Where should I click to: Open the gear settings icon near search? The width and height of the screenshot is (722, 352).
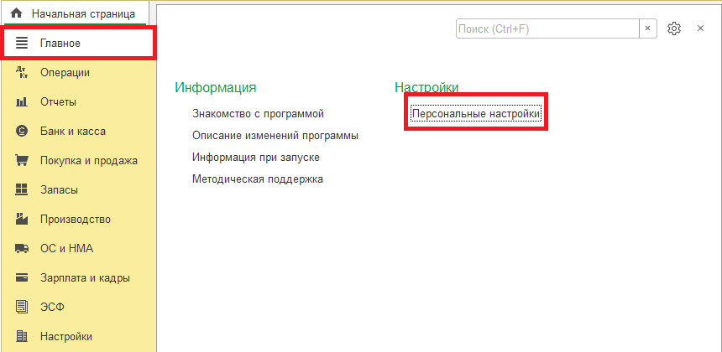tap(673, 28)
